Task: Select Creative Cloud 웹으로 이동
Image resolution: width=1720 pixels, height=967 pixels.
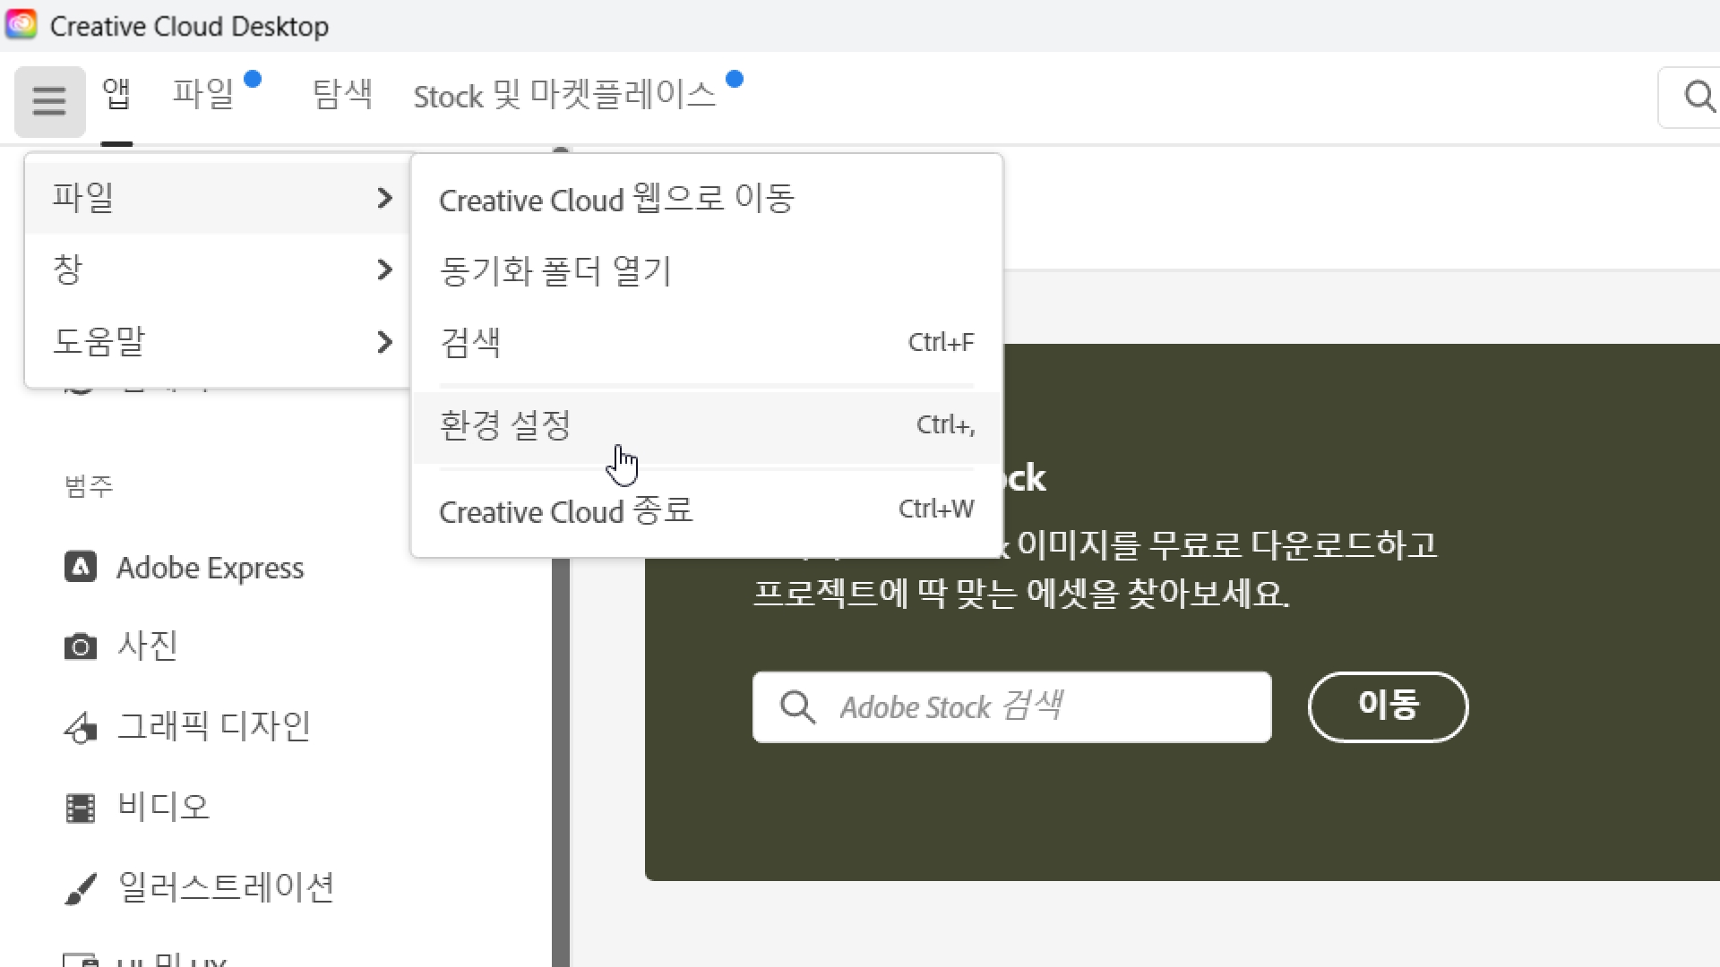Action: (707, 199)
